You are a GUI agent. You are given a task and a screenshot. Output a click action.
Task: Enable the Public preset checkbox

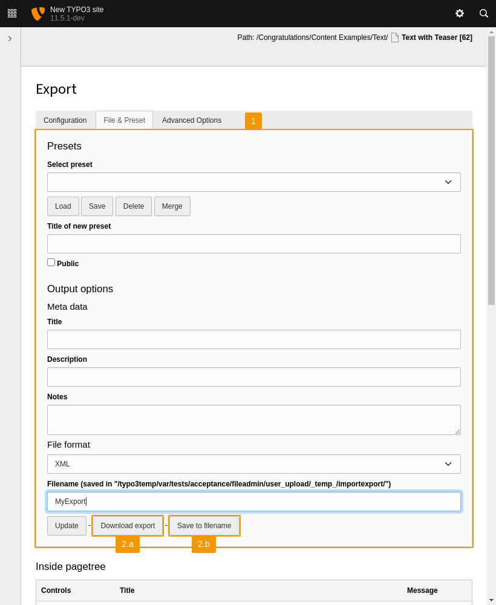coord(51,261)
